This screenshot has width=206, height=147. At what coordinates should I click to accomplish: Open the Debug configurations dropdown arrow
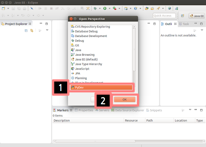(100, 9)
